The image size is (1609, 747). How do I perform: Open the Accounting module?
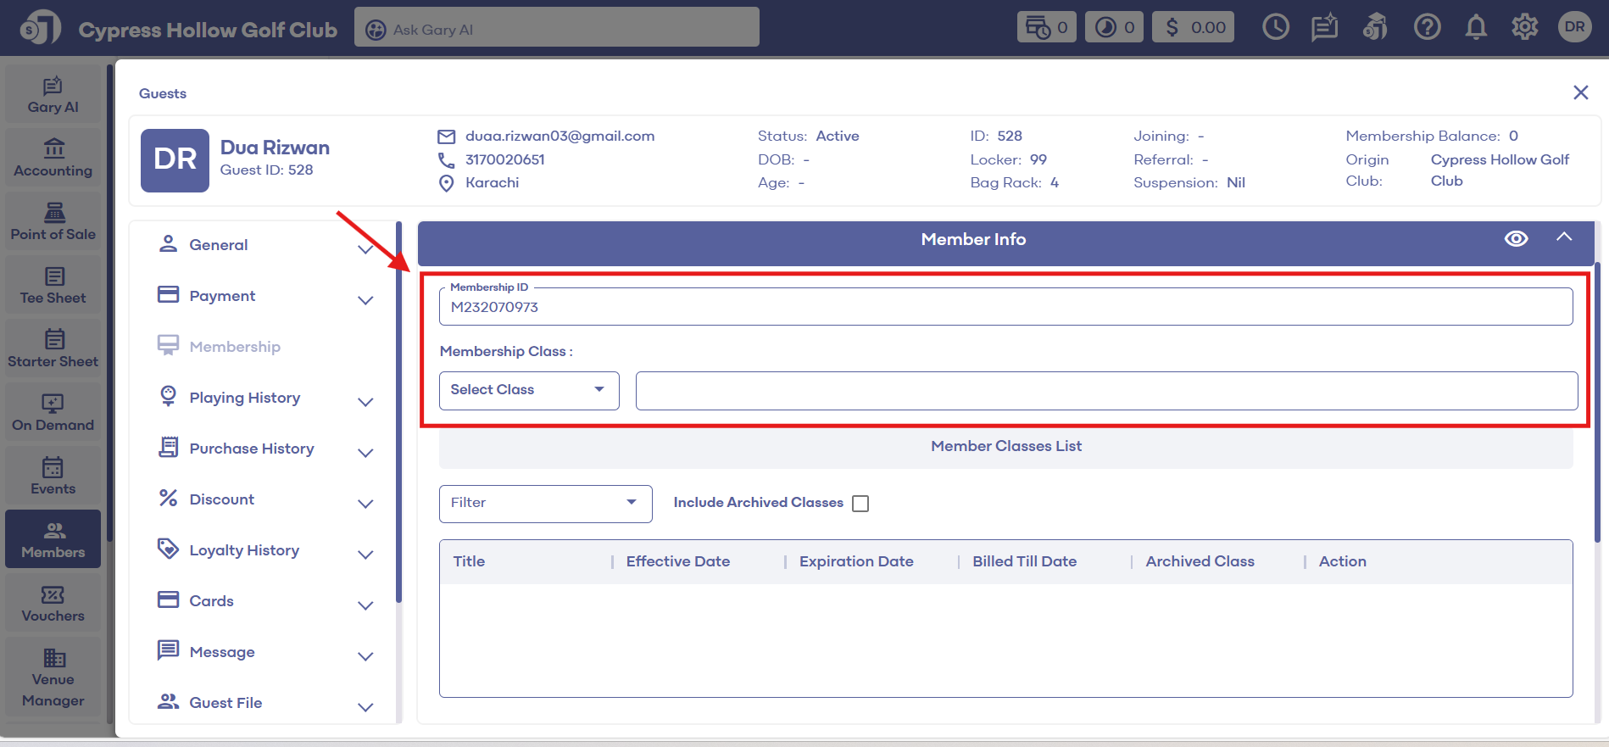point(53,159)
